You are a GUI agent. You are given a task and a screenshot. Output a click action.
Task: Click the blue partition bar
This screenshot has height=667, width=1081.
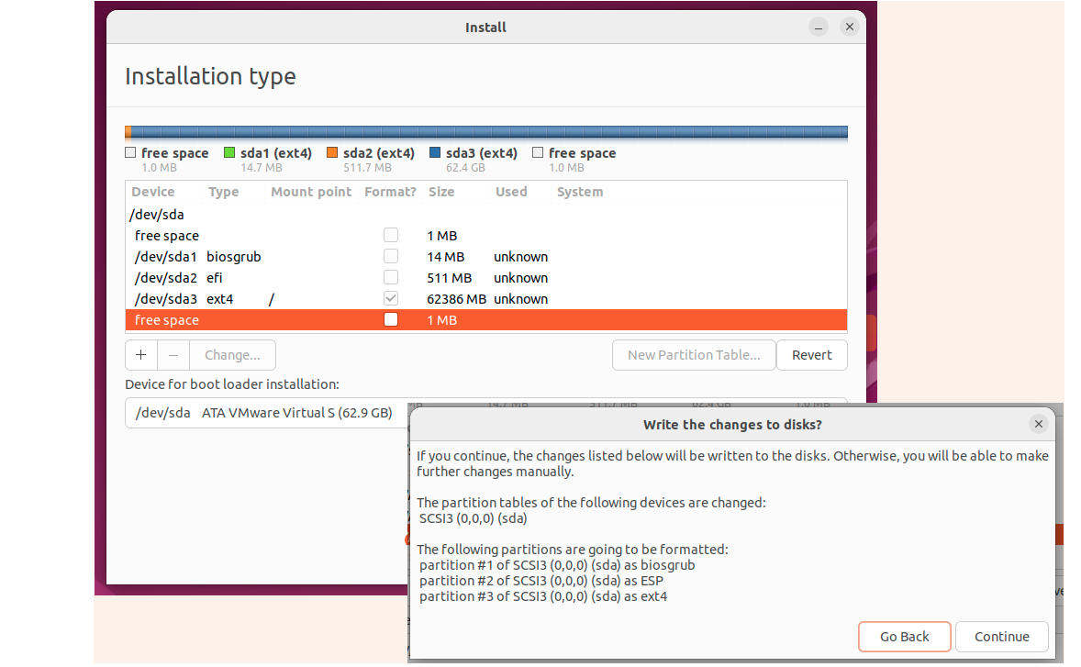pos(489,132)
